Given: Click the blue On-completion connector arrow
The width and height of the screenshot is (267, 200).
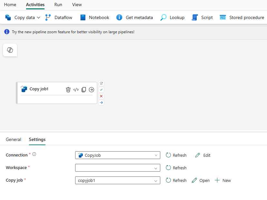Looking at the screenshot, I should coord(101,103).
